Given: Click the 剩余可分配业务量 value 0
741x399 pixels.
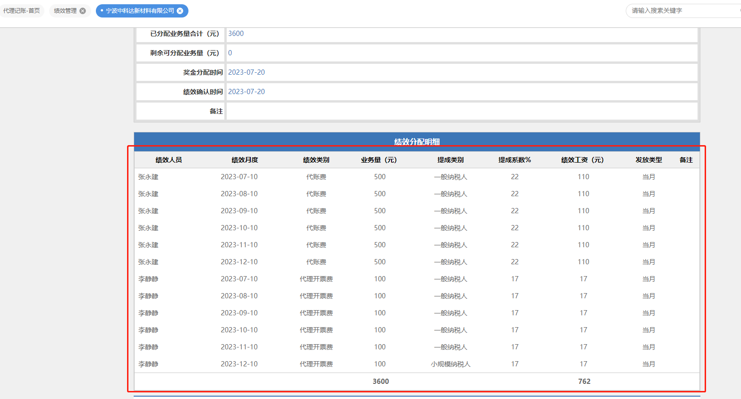Looking at the screenshot, I should [x=230, y=53].
